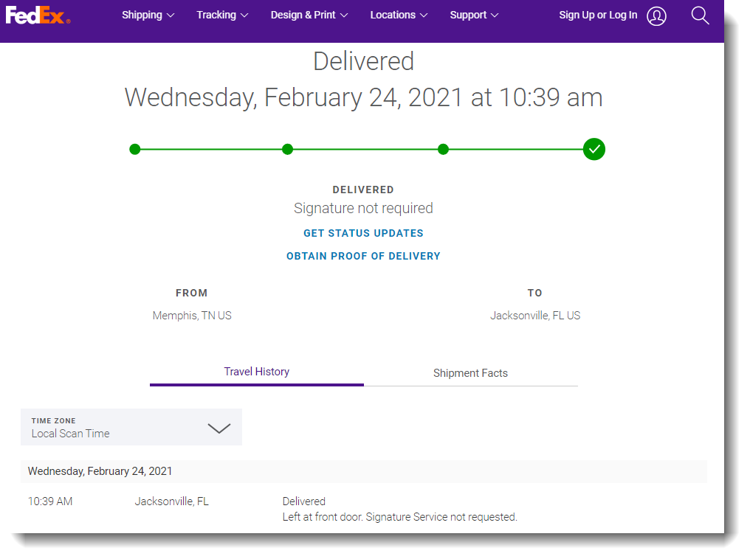The image size is (750, 559).
Task: Click the second green progress dot
Action: [288, 149]
